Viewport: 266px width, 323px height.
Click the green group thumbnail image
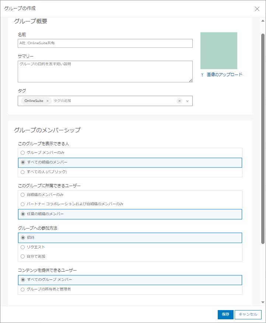(x=218, y=51)
